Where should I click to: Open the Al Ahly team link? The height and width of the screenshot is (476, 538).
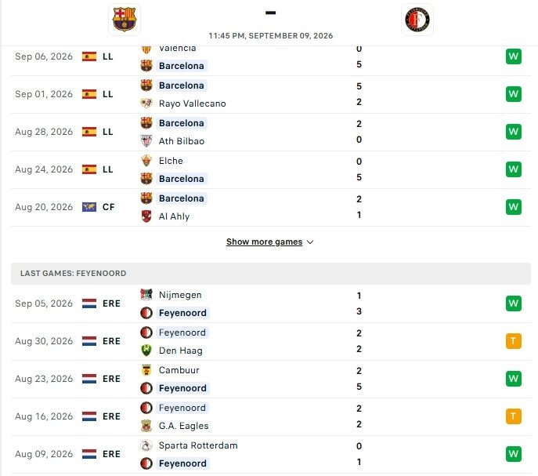point(174,216)
